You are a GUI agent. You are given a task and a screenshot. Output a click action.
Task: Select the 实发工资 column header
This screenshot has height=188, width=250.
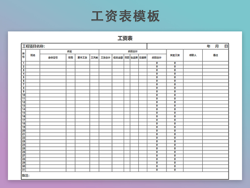click(175, 55)
